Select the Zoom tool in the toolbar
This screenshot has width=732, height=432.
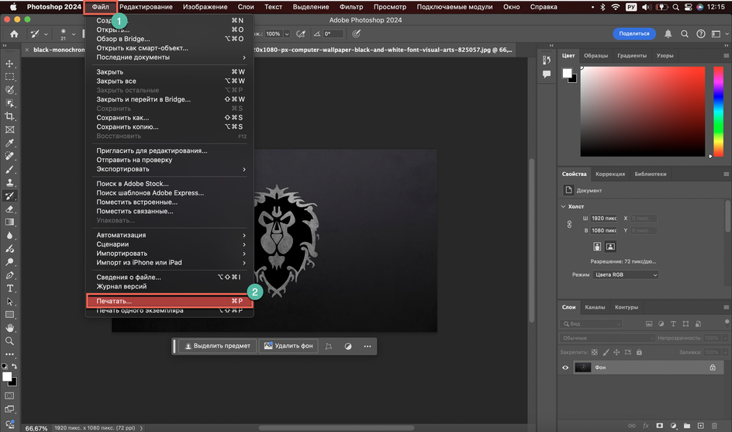pyautogui.click(x=9, y=341)
